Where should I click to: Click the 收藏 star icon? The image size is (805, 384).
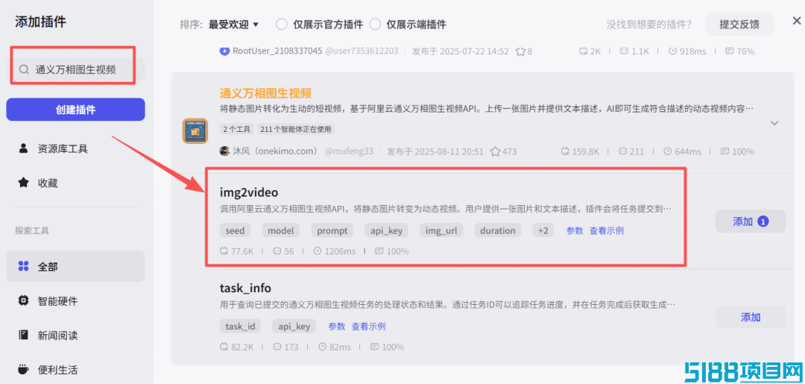click(x=23, y=182)
